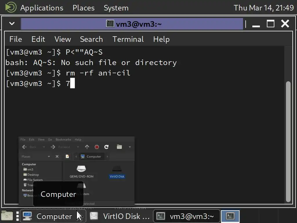297x223 pixels.
Task: Open Go menu in file manager preview
Action: (x=50, y=140)
